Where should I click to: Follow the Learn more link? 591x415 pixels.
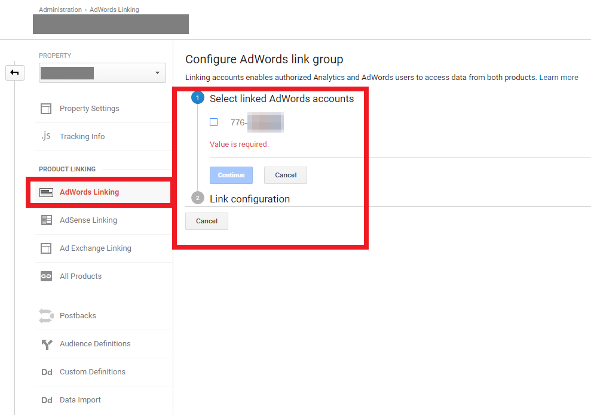559,77
